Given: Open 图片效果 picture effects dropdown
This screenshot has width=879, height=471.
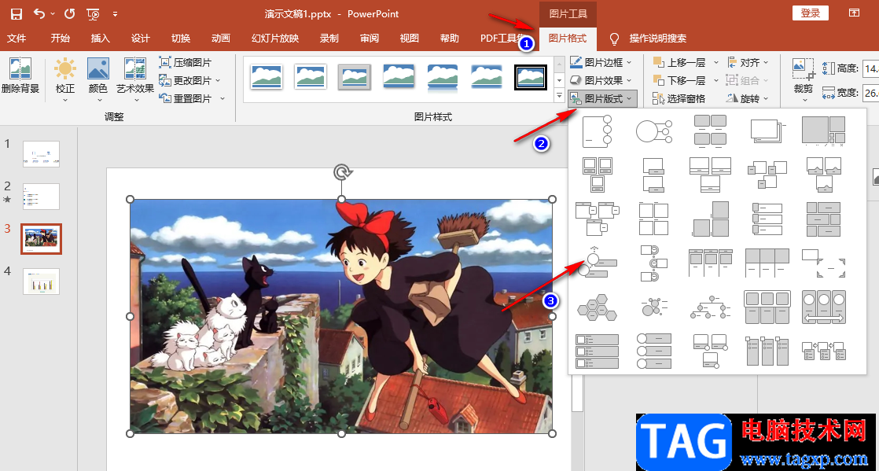Looking at the screenshot, I should tap(601, 80).
